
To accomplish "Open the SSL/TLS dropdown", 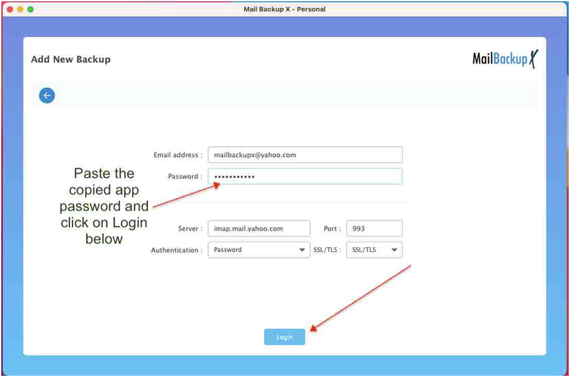I will click(x=374, y=250).
